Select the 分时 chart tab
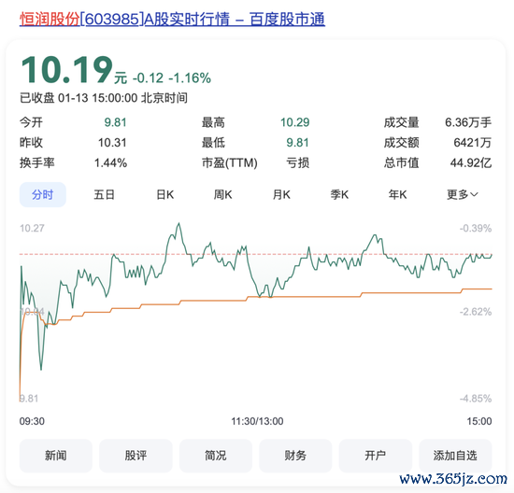The height and width of the screenshot is (493, 514). point(43,194)
